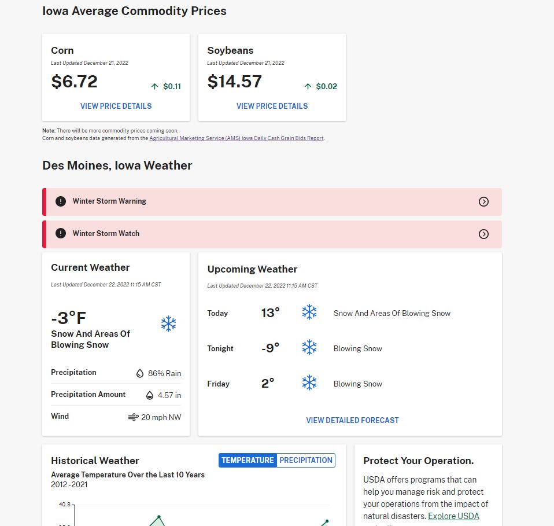The width and height of the screenshot is (554, 526).
Task: Open VIEW DETAILED FORECAST
Action: click(352, 420)
